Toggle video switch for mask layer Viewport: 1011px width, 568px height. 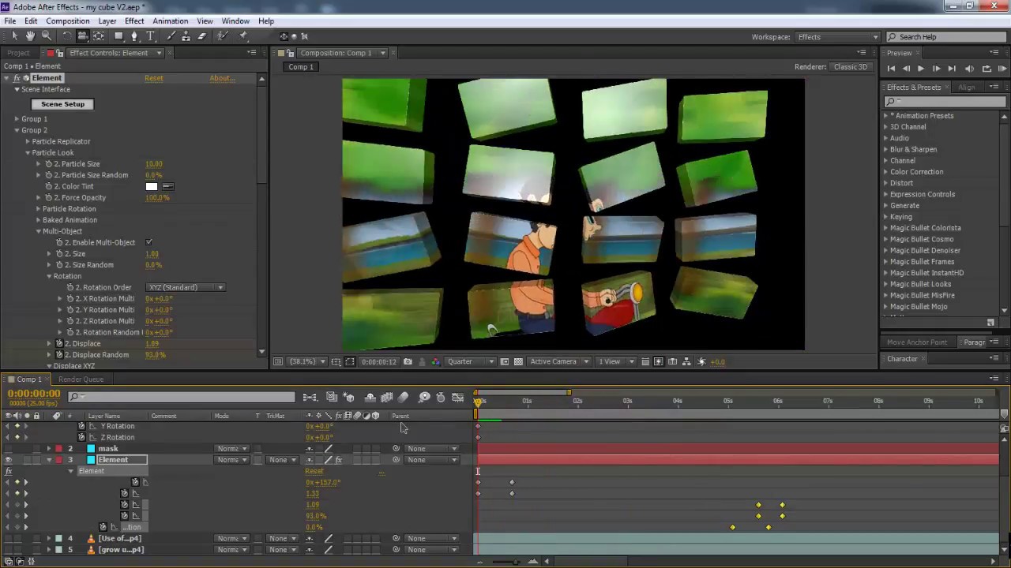pyautogui.click(x=8, y=448)
